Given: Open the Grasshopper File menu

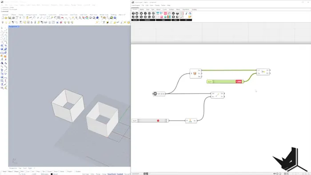Looking at the screenshot, I should click(143, 5).
